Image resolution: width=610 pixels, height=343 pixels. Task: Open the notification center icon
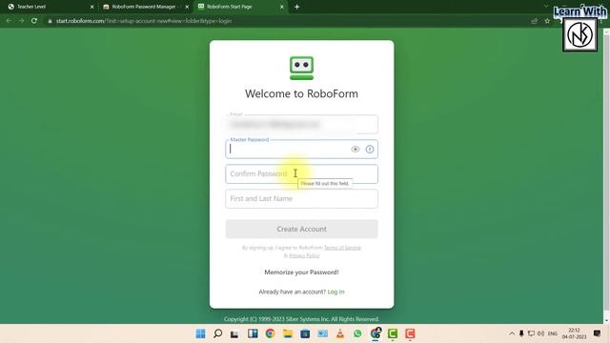[x=597, y=333]
